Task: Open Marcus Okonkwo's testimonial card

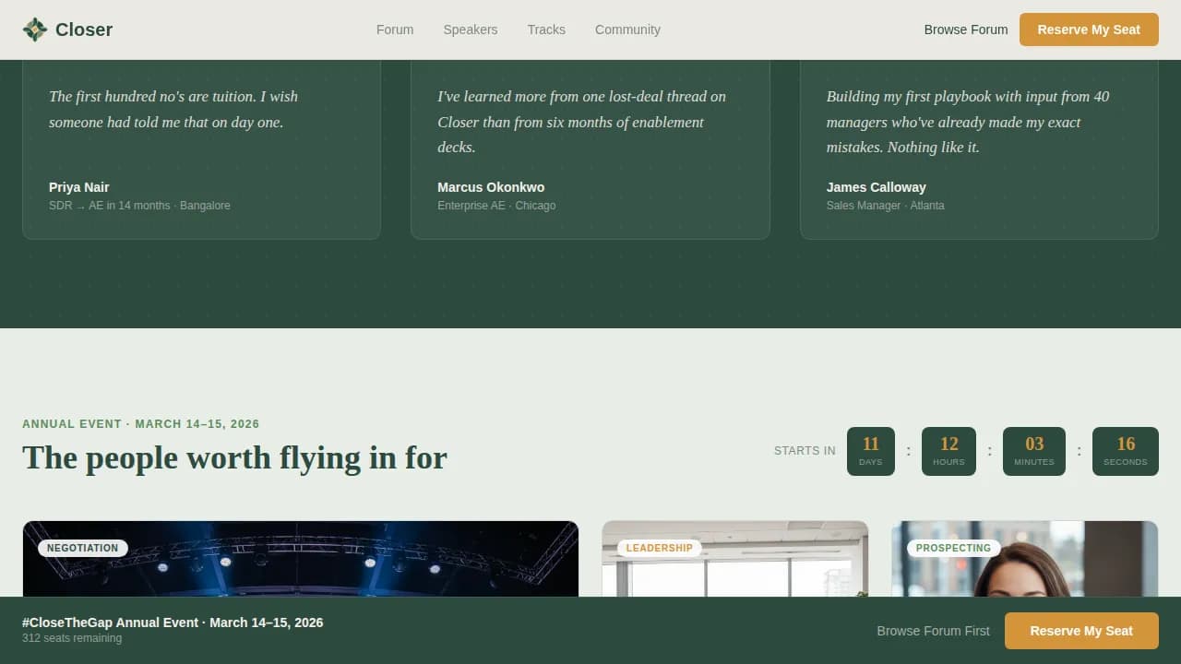Action: (x=590, y=148)
